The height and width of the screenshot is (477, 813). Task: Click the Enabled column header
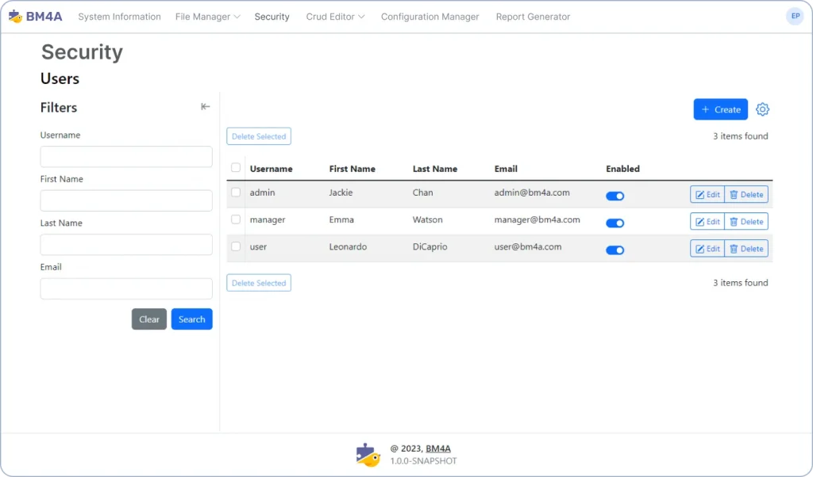point(622,169)
